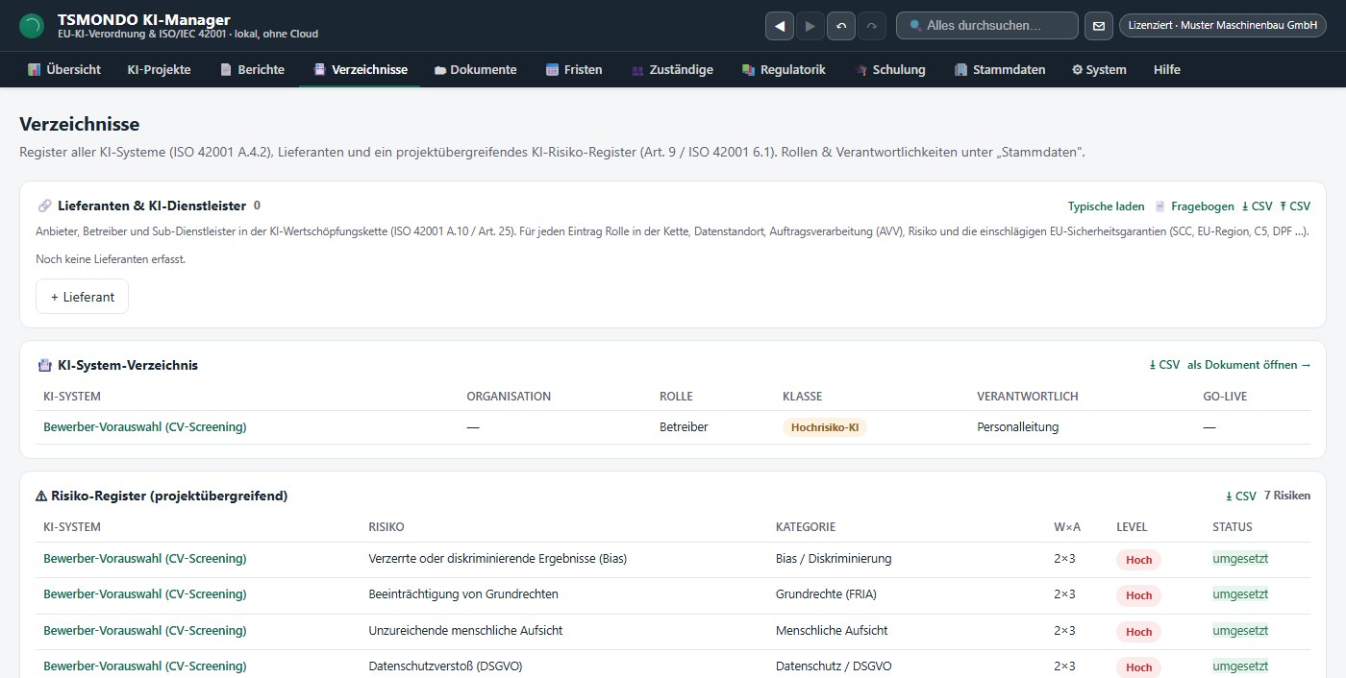Click the Fristen calendar icon
1346x678 pixels.
(x=552, y=70)
